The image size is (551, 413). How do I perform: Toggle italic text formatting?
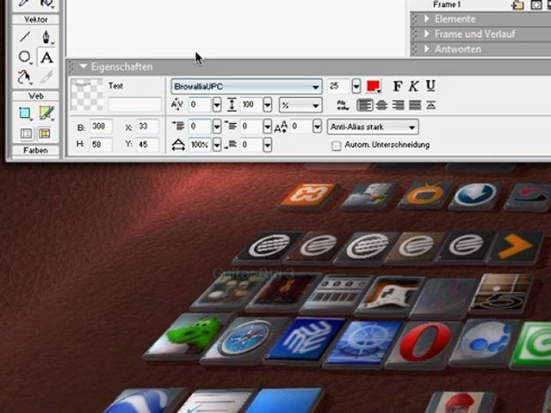(413, 86)
